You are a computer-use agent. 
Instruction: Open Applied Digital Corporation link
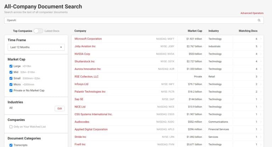(91, 129)
